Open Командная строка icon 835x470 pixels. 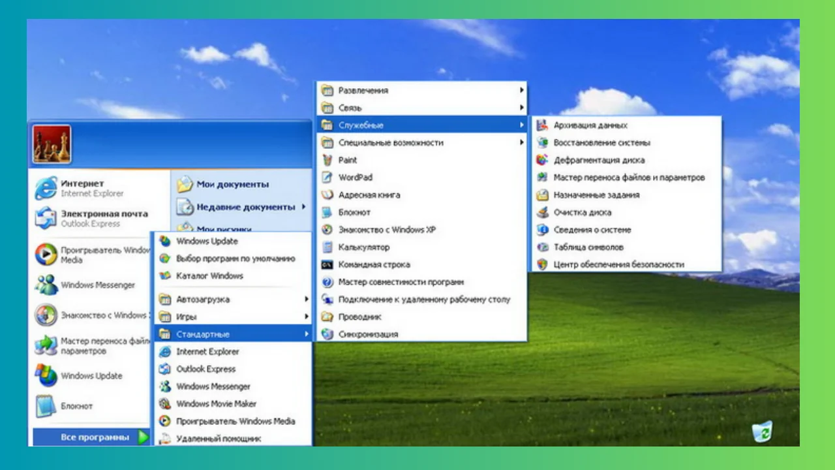(x=327, y=264)
